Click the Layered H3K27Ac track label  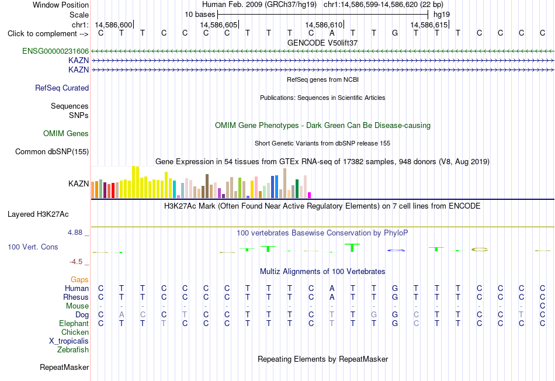(x=38, y=214)
